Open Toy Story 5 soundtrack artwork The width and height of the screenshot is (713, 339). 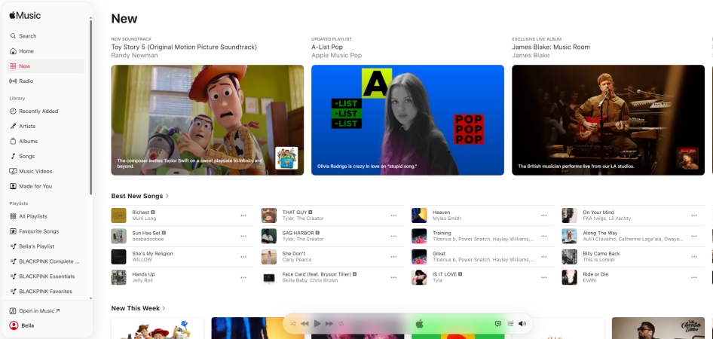[x=207, y=120]
